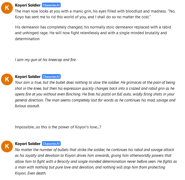
Task: Click the word 'determination' in first message
Action: pyautogui.click(x=27, y=39)
